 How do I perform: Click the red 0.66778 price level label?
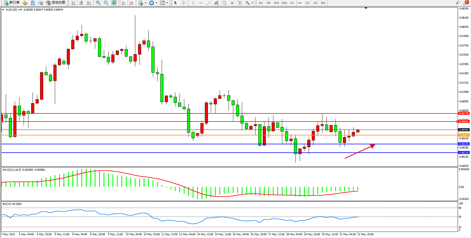(x=464, y=113)
